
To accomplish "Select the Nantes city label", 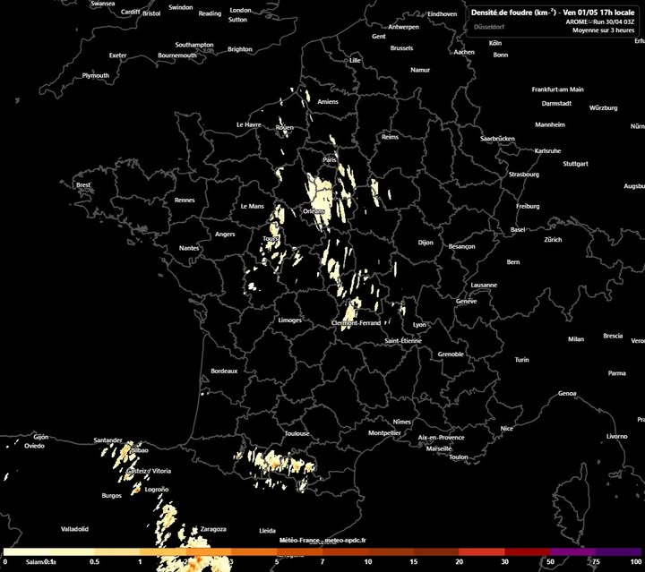I will 189,248.
